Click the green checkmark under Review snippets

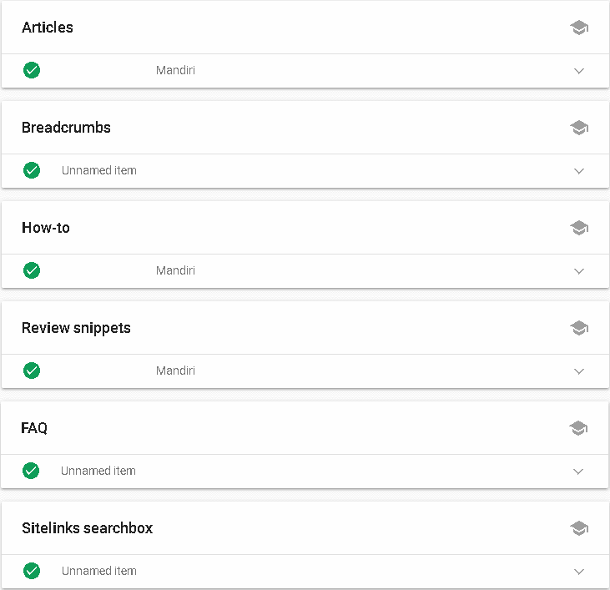pos(32,371)
